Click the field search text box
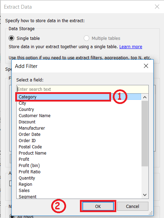The height and width of the screenshot is (218, 164). pyautogui.click(x=82, y=89)
